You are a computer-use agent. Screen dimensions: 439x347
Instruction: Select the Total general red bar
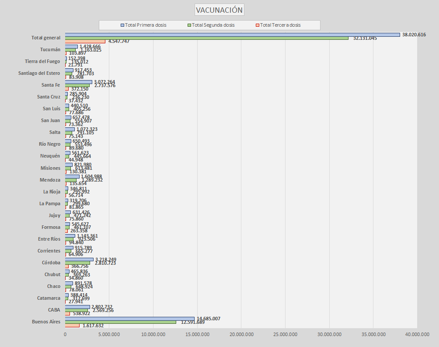[85, 42]
